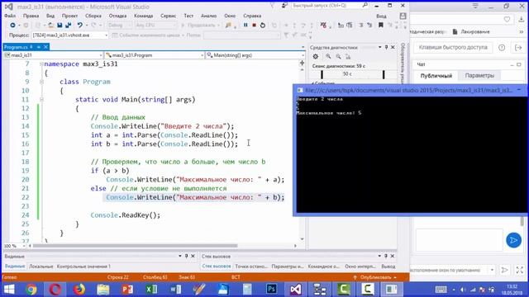Click the download icon in browser window
The image size is (529, 297).
(x=522, y=20)
